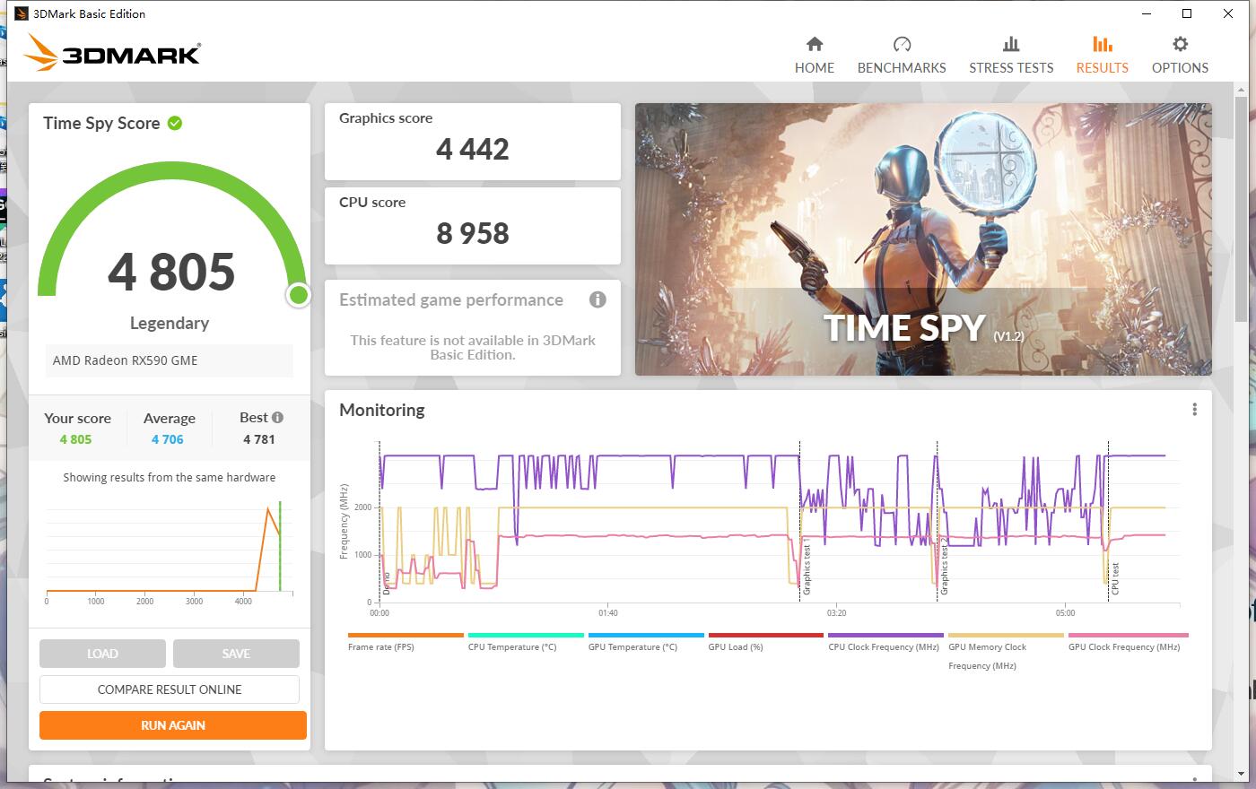Maximize the 3DMark window

[1187, 13]
